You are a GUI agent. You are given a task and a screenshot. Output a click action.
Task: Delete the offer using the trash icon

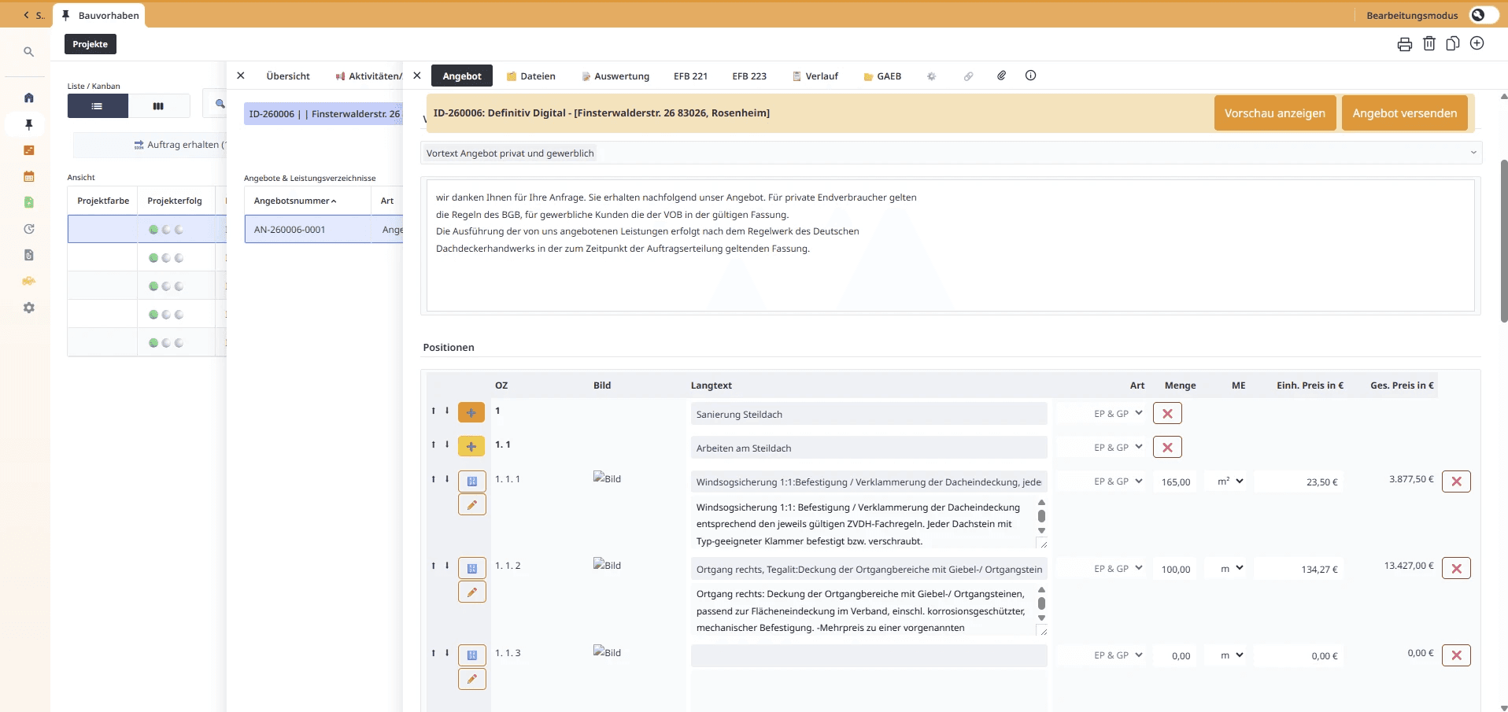tap(1429, 44)
